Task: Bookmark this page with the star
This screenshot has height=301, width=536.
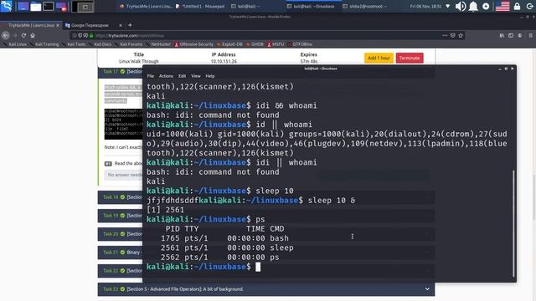Action: (x=461, y=35)
